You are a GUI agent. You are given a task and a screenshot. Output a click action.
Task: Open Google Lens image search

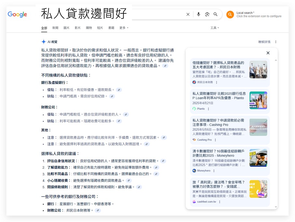(x=207, y=14)
